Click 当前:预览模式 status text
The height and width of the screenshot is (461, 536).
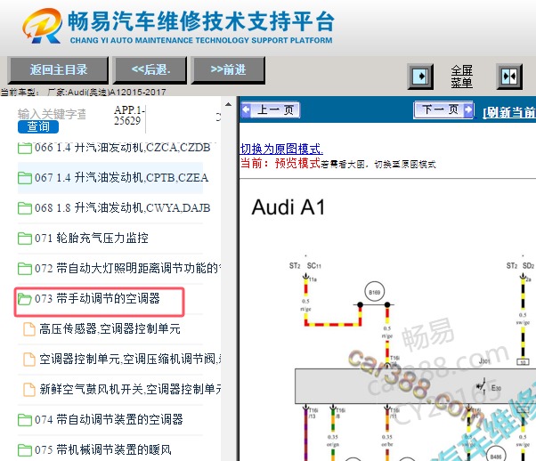click(x=280, y=164)
